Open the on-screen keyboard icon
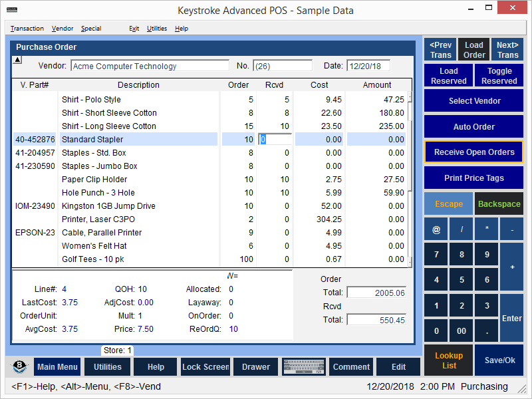The width and height of the screenshot is (532, 399). click(x=304, y=366)
